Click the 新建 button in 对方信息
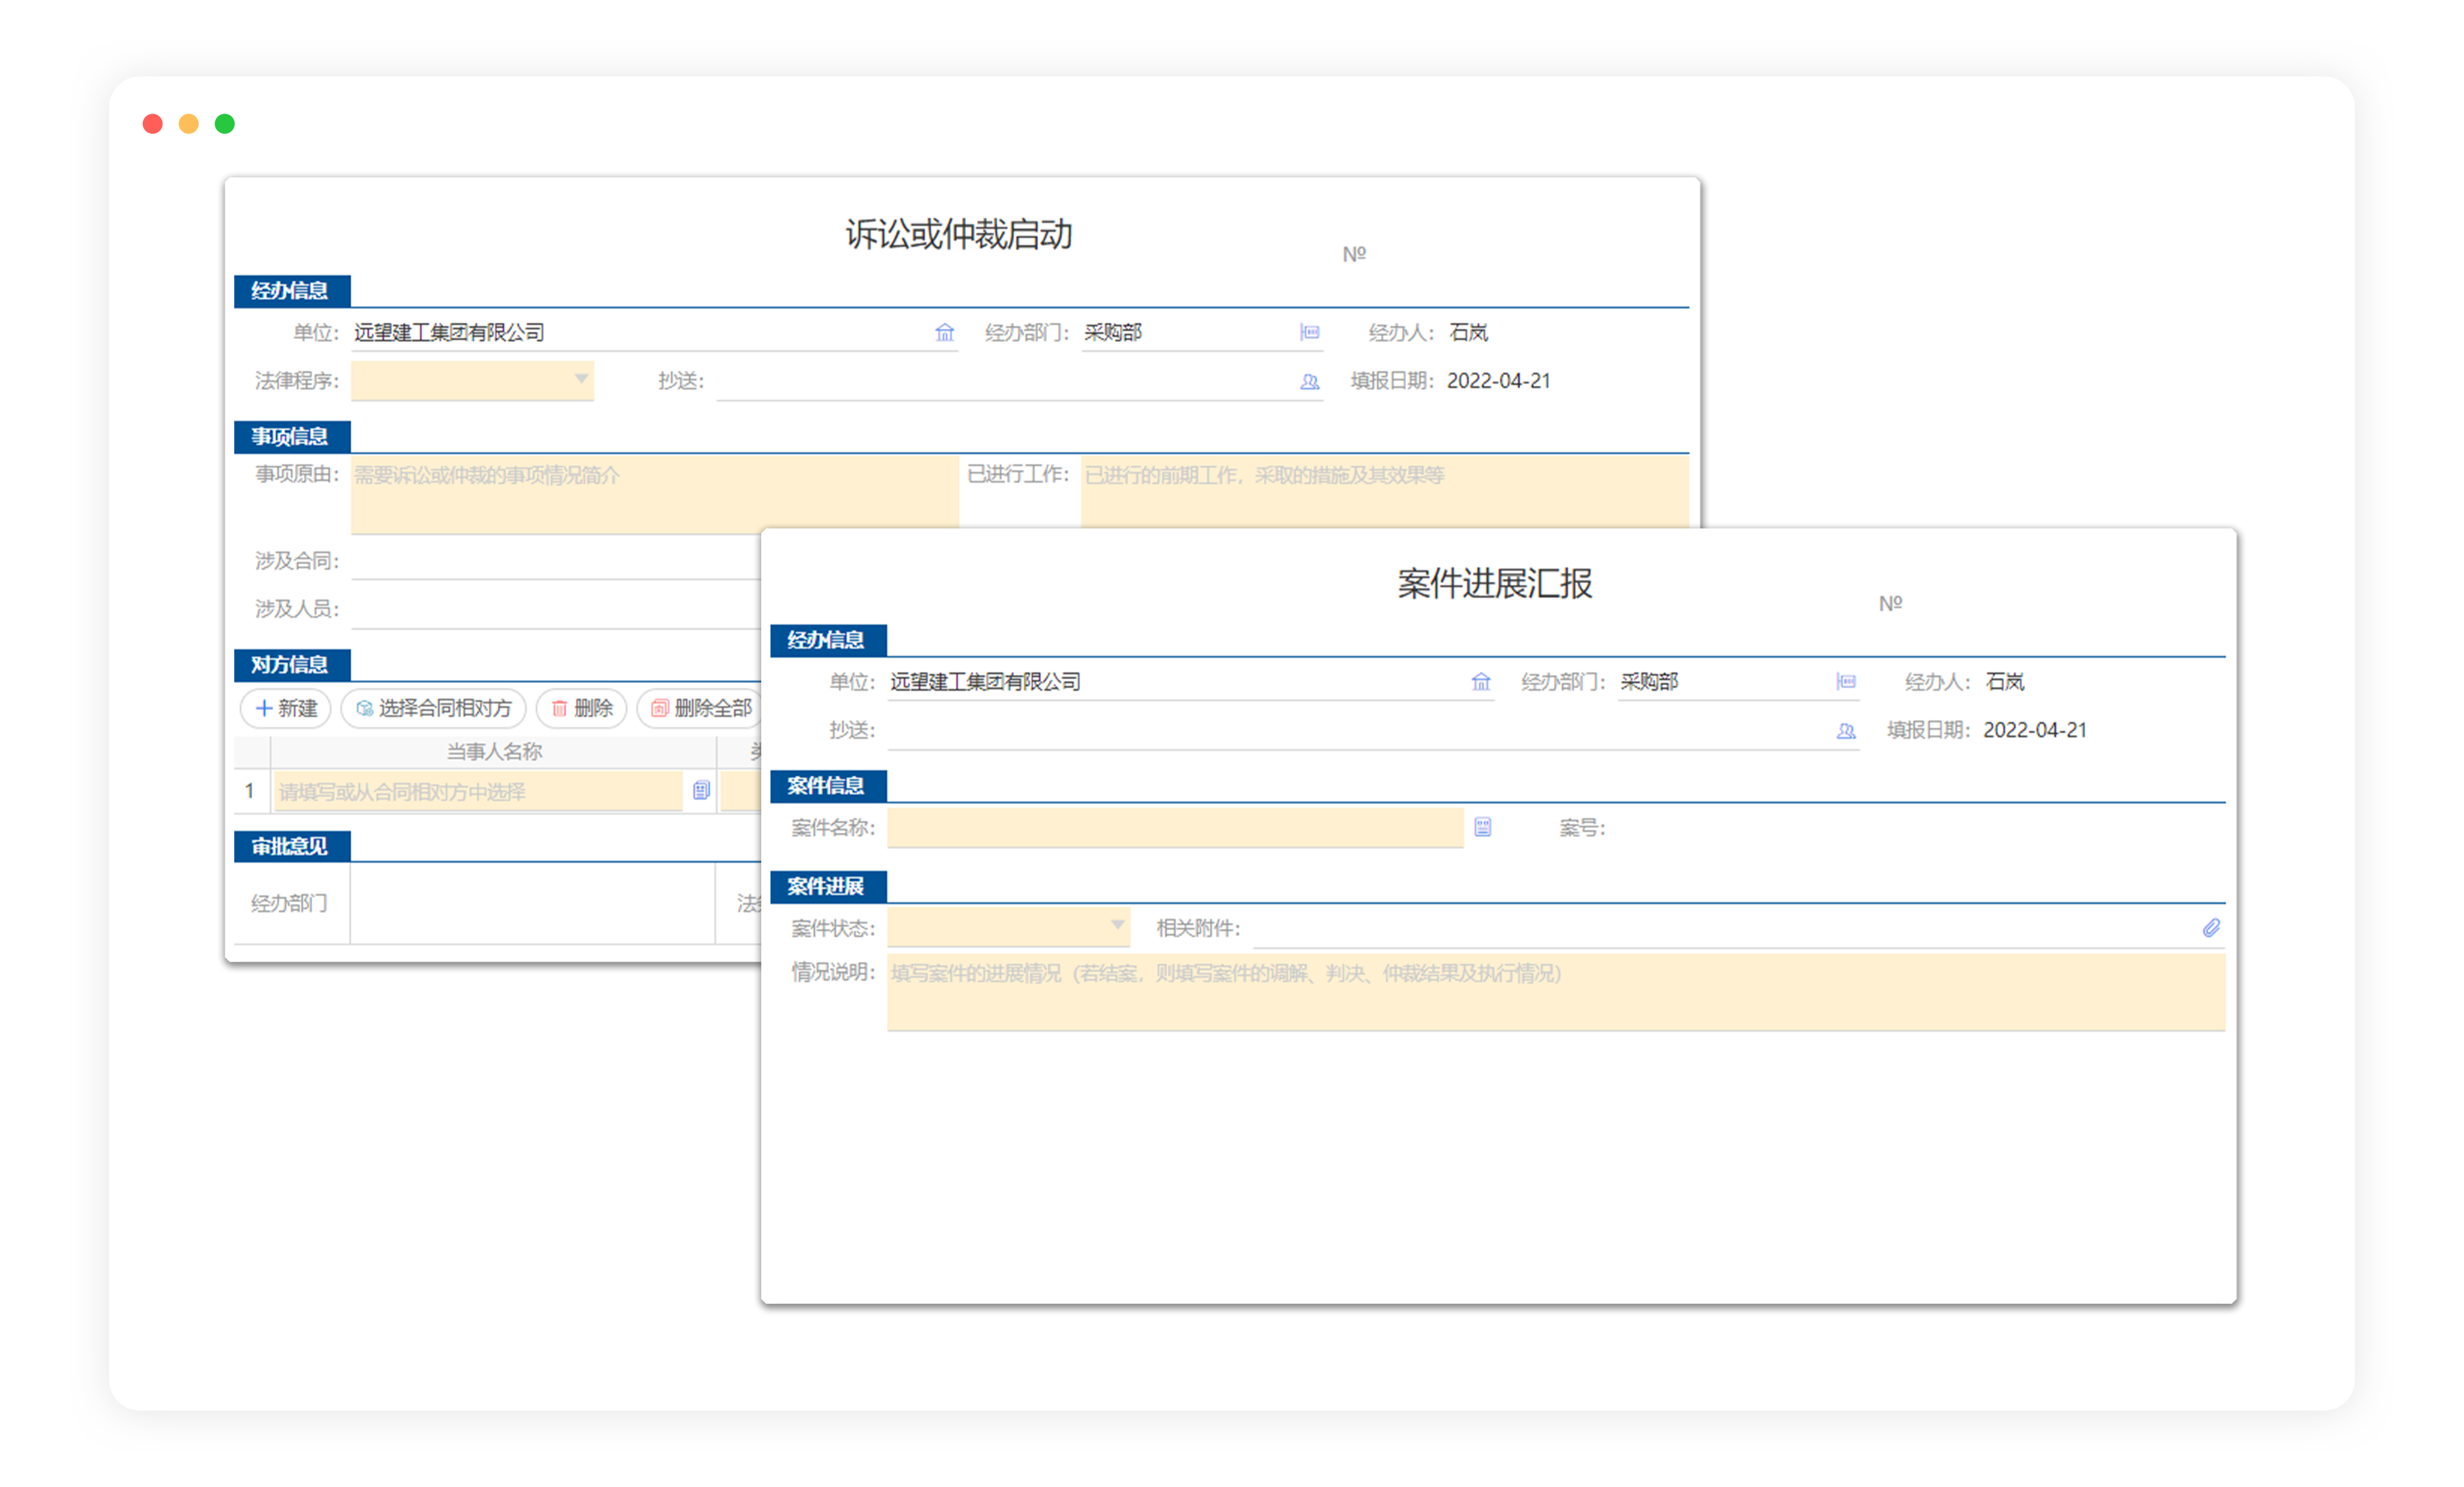 tap(286, 709)
